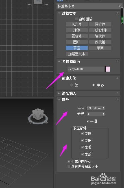Toggle the 生成贴图坐标 checkbox
Viewport: 124px width, 188px height.
(69, 162)
